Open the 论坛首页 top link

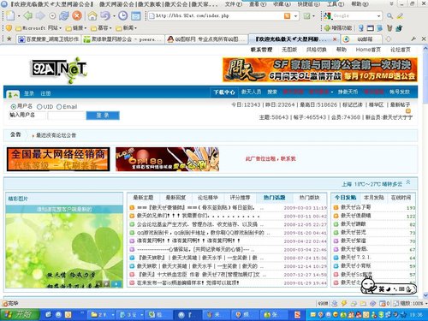click(x=401, y=50)
